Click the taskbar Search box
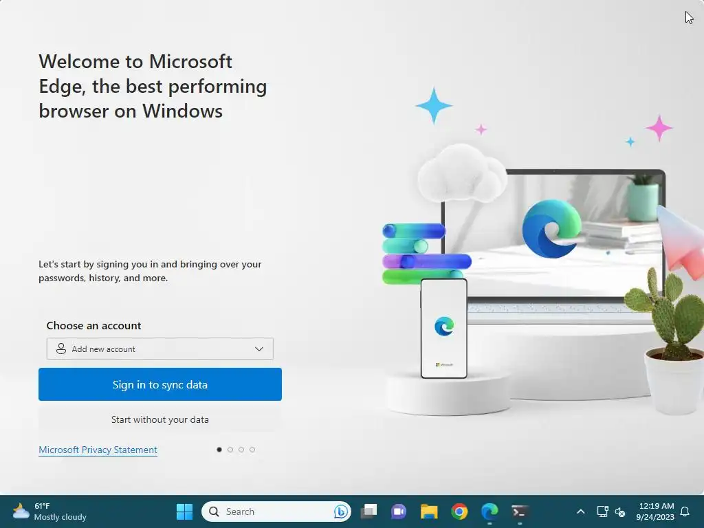 click(276, 511)
